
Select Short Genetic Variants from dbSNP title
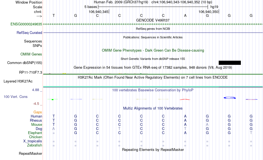pos(153,59)
